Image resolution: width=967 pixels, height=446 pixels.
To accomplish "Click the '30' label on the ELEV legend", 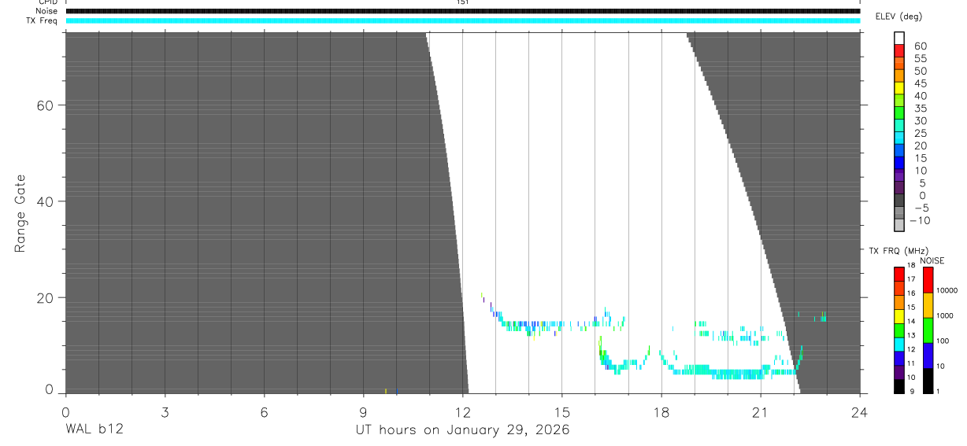I will click(x=920, y=120).
